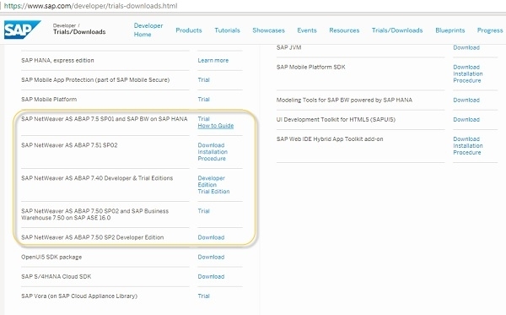Click the Trials/Downloads page title heading
Screen dimensions: 506x315
tap(79, 31)
